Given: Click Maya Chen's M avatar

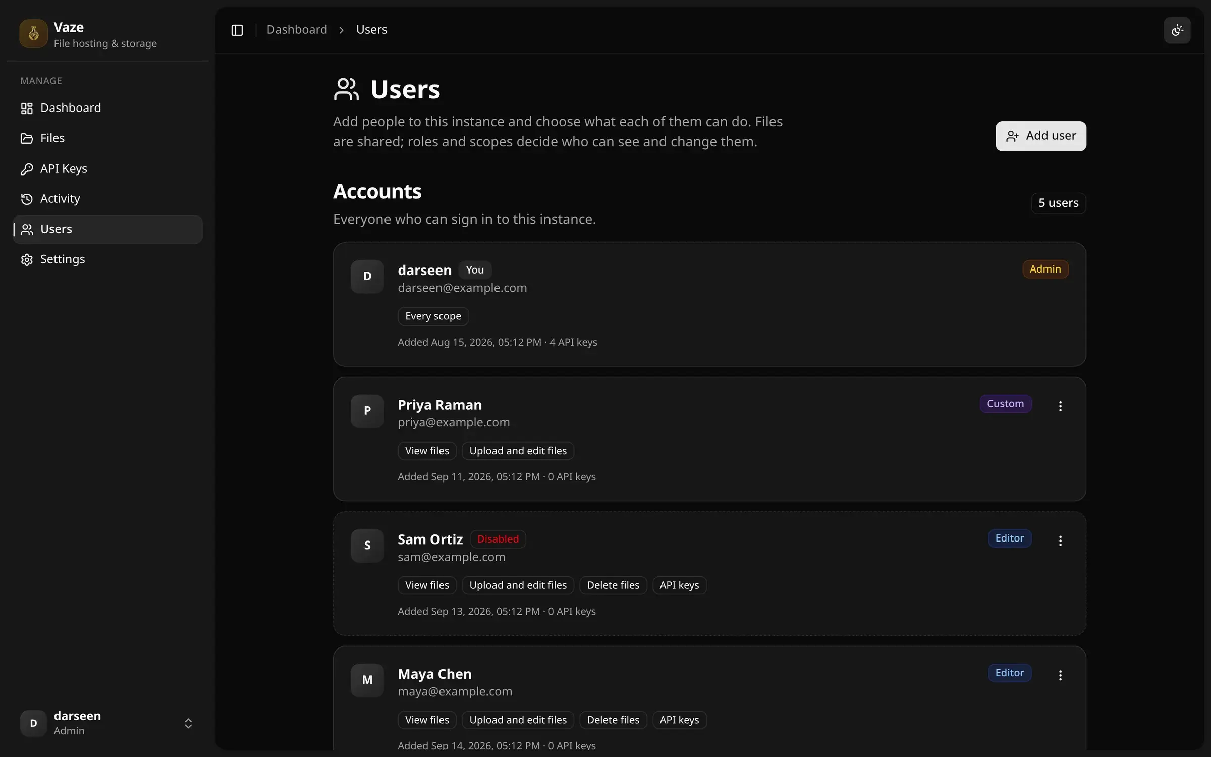Looking at the screenshot, I should click(x=367, y=680).
